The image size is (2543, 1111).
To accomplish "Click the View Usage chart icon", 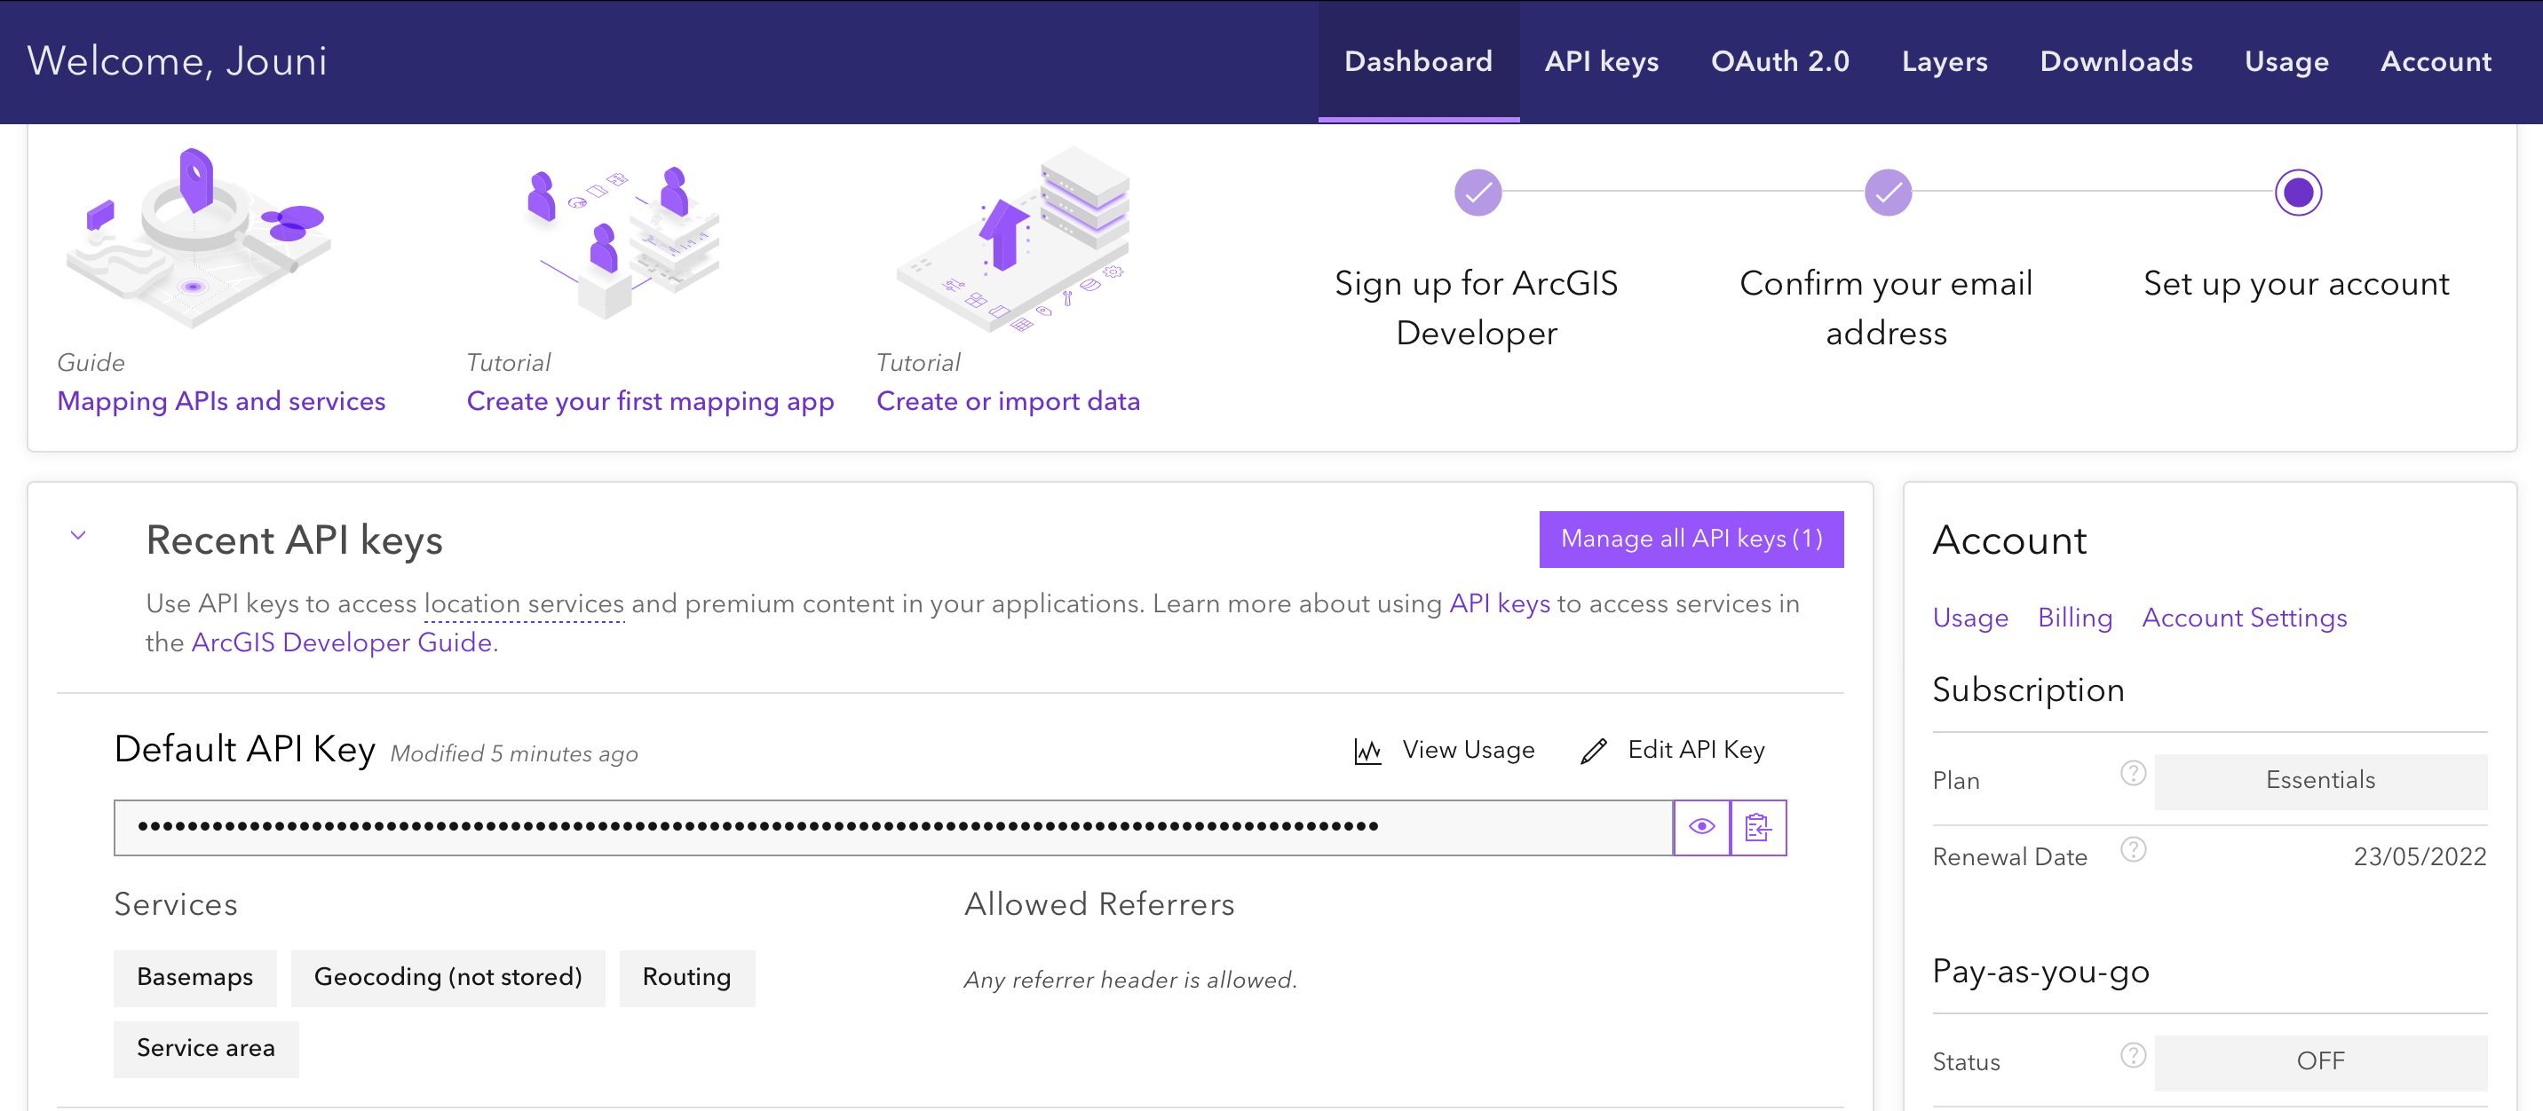I will tap(1367, 751).
